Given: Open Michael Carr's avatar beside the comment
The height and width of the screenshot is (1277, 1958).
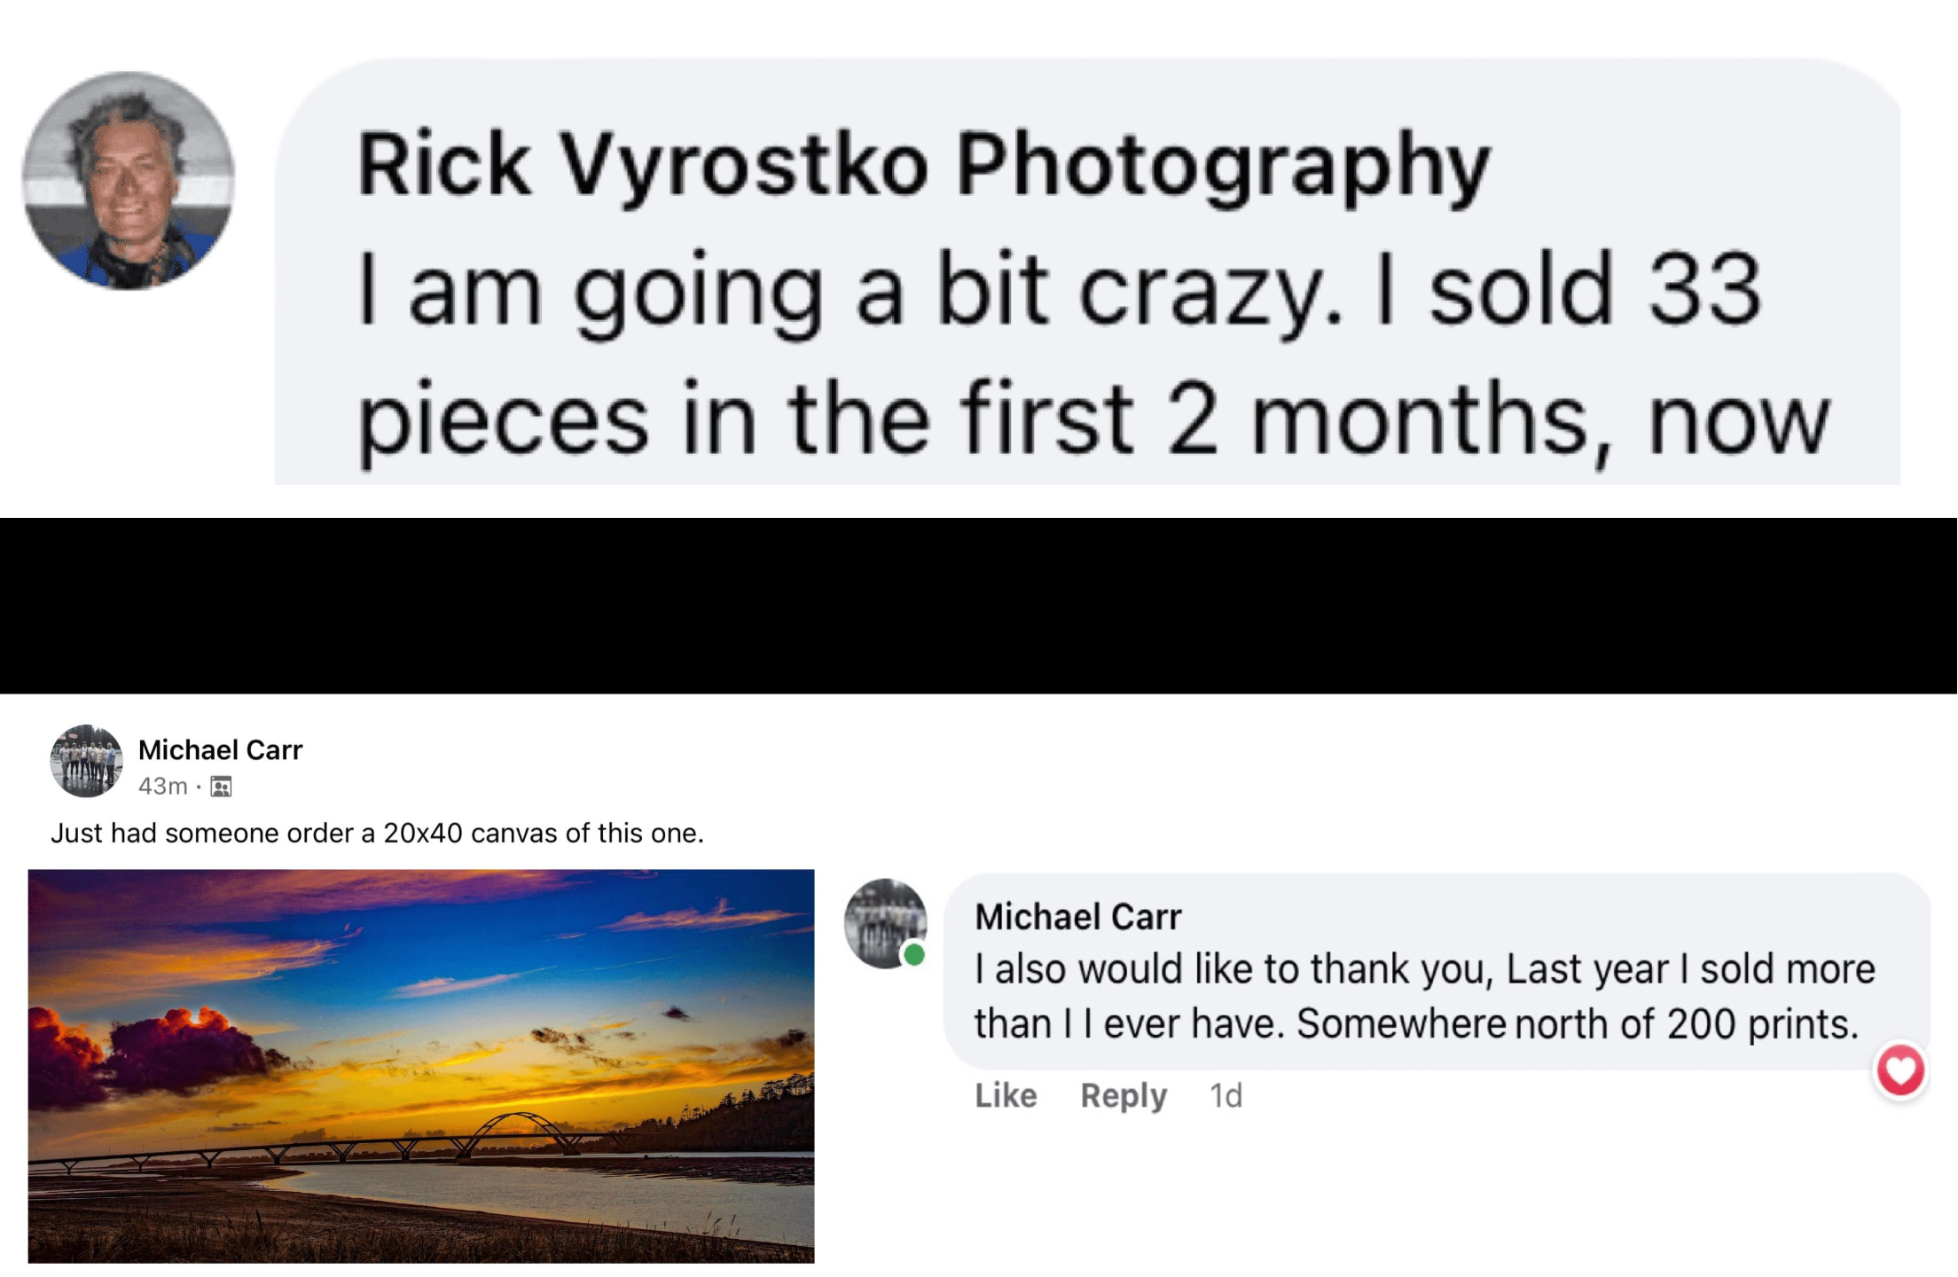Looking at the screenshot, I should pos(883,921).
